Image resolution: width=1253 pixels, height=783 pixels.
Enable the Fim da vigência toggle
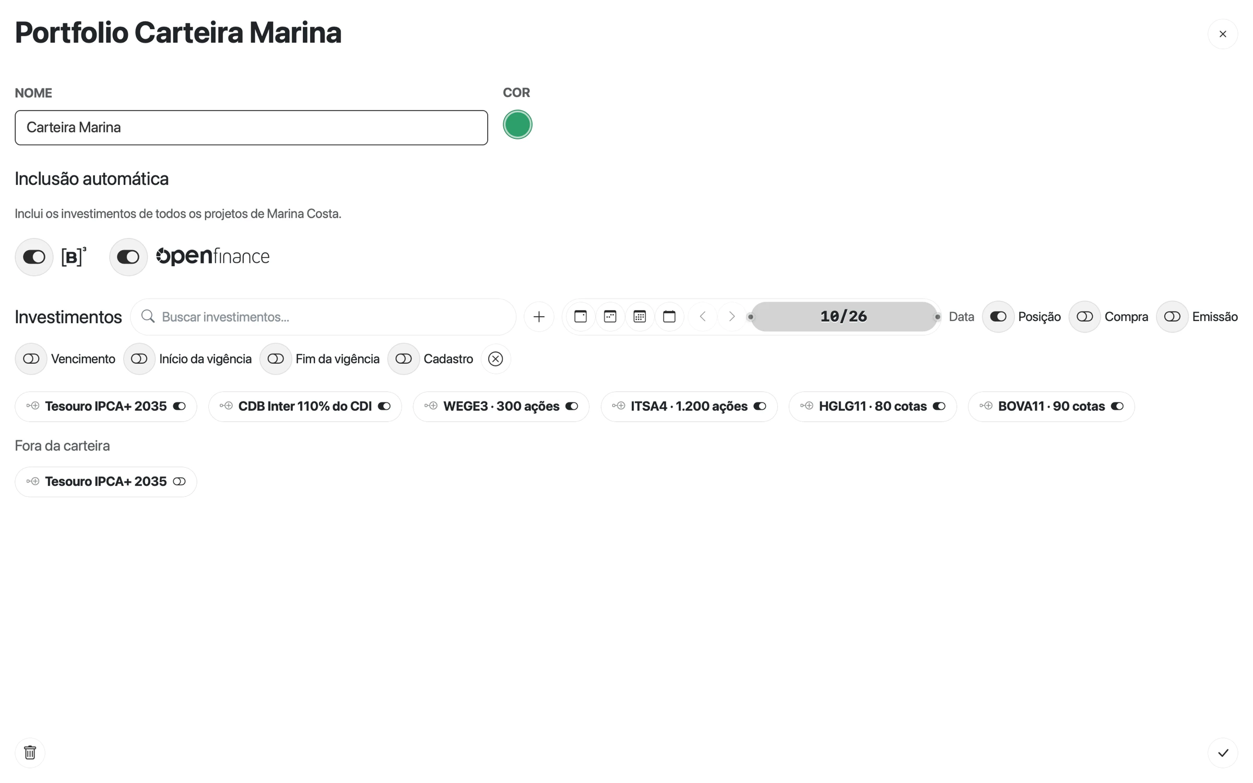pyautogui.click(x=276, y=359)
